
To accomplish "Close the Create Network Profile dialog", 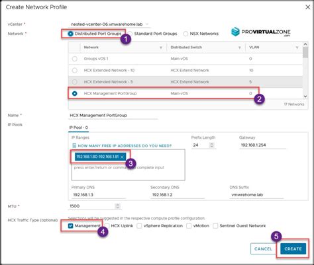I will coord(307,7).
